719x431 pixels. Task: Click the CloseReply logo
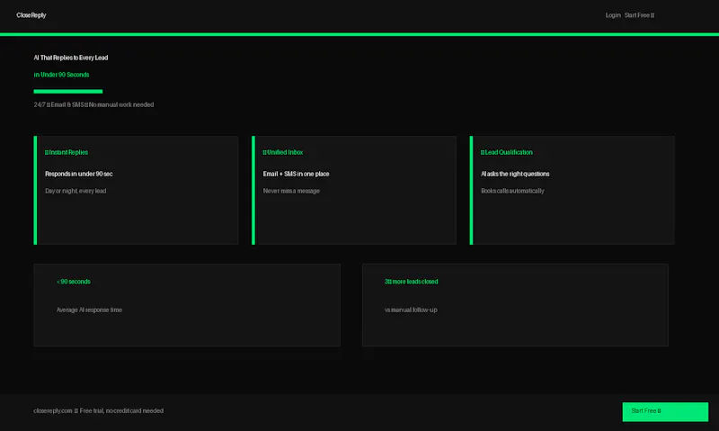[x=31, y=15]
